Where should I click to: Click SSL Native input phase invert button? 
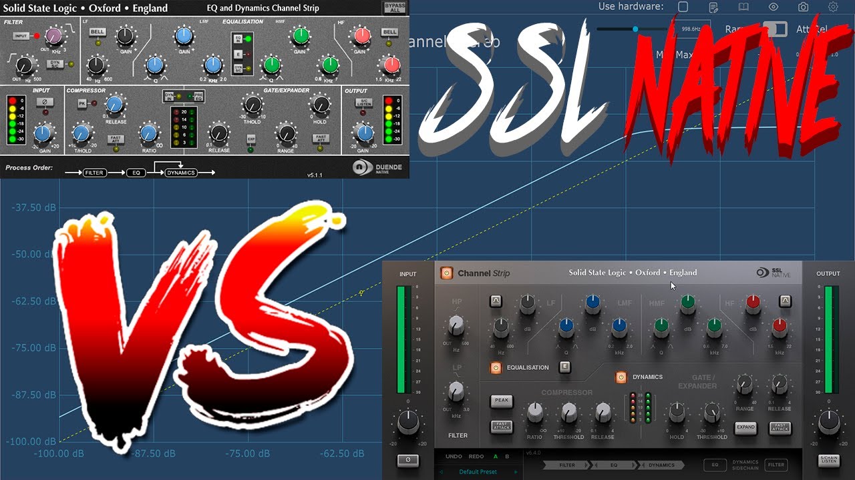[408, 460]
